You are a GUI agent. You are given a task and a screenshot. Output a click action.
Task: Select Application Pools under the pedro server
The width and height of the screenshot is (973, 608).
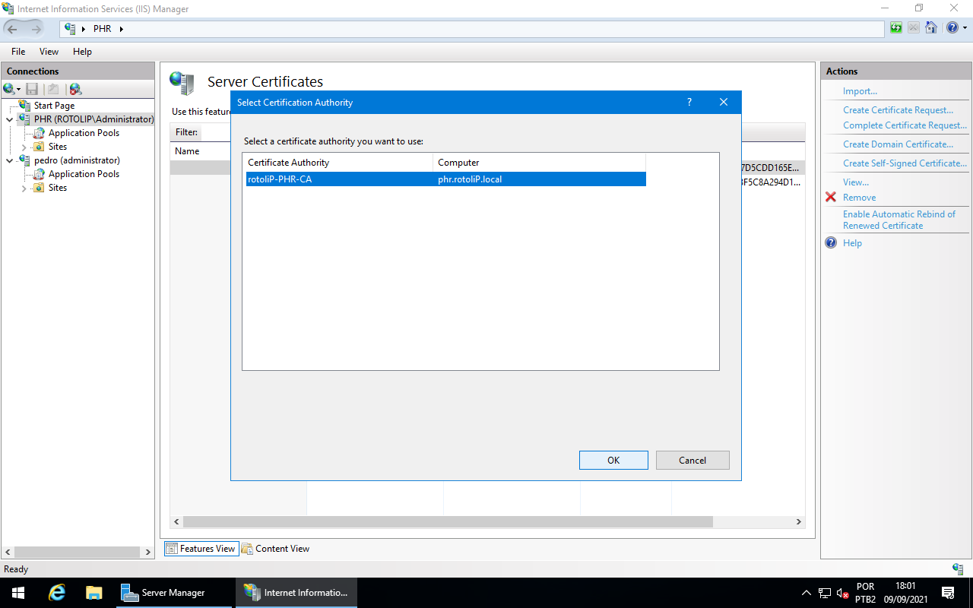[x=84, y=174]
